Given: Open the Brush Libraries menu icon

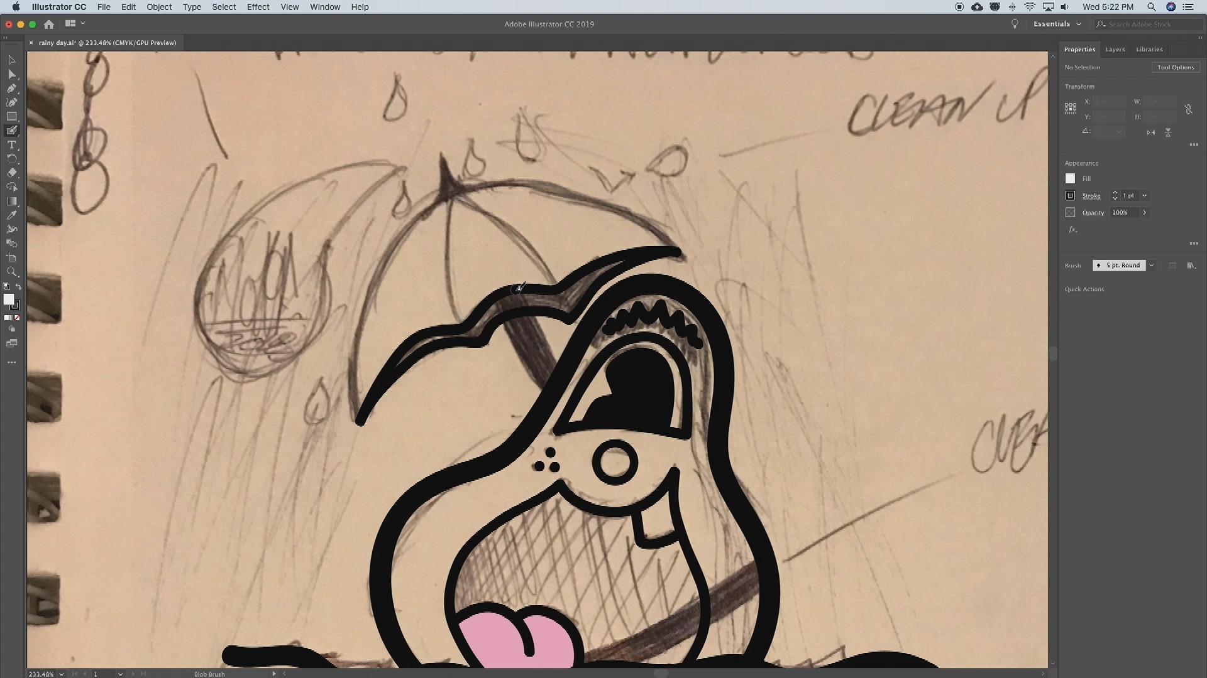Looking at the screenshot, I should pos(1191,266).
